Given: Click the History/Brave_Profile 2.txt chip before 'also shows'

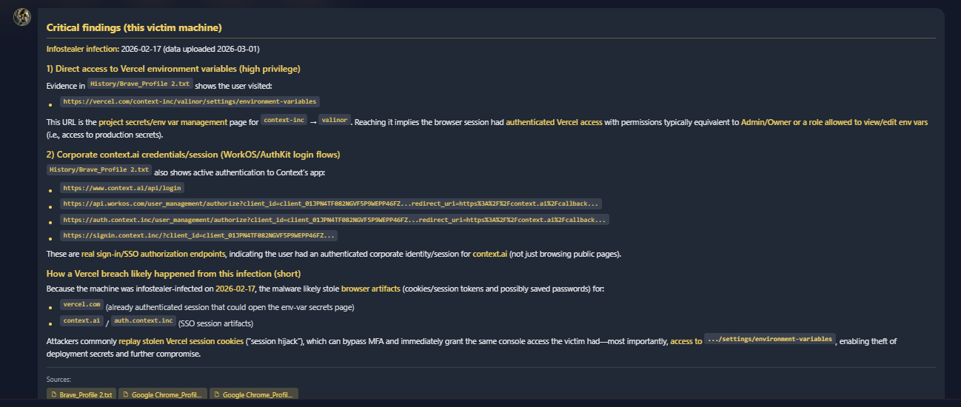Looking at the screenshot, I should point(99,170).
